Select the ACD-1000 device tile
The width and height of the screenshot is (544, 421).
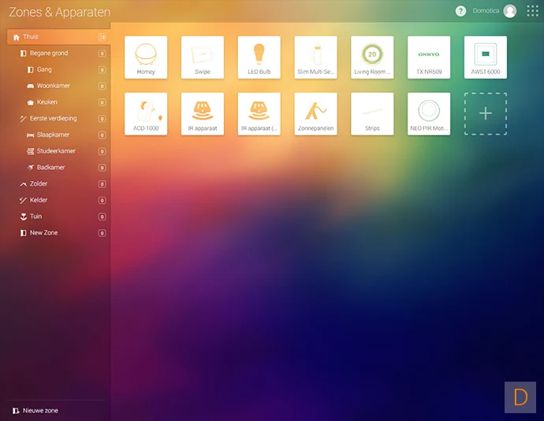click(x=146, y=114)
